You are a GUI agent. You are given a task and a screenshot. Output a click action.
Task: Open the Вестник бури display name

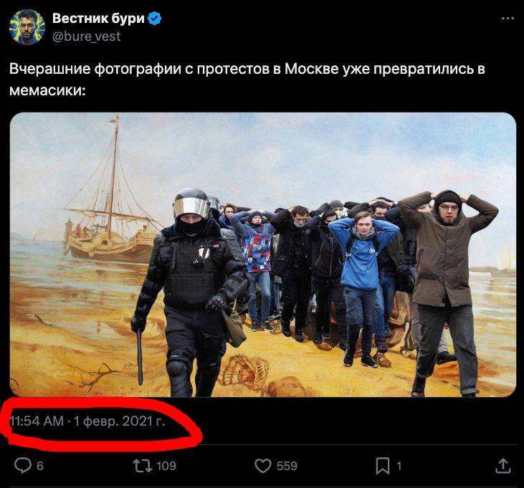click(x=98, y=19)
